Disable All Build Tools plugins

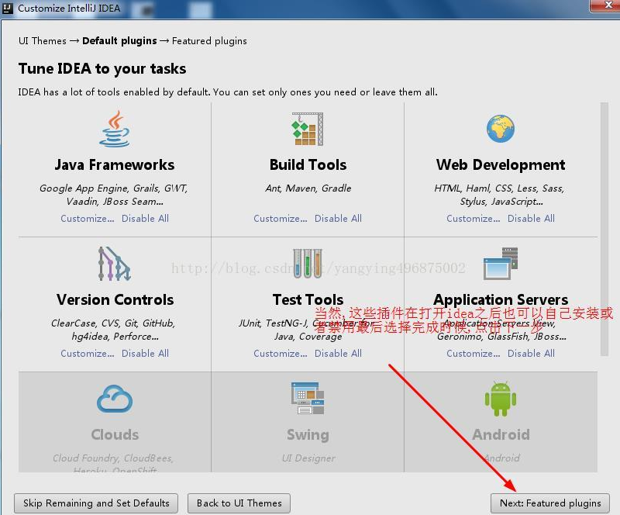[x=338, y=219]
